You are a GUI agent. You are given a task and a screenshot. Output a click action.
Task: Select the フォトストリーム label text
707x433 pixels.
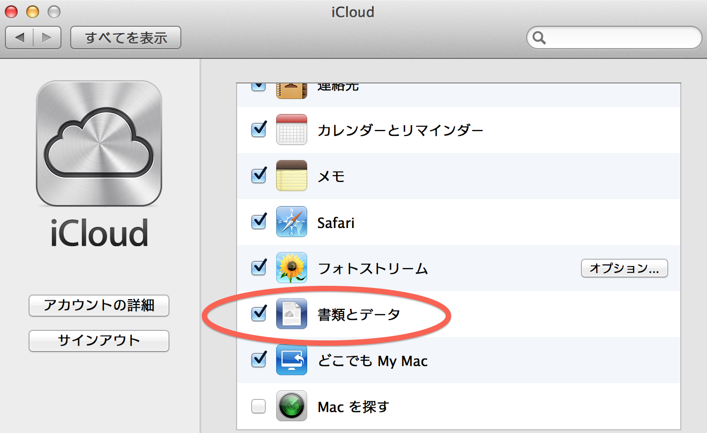372,268
